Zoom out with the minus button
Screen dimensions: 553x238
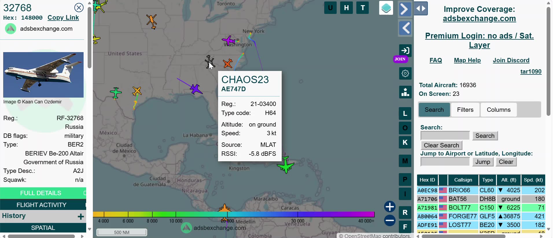tap(390, 220)
